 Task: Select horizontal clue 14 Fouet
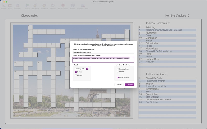click(x=167, y=46)
